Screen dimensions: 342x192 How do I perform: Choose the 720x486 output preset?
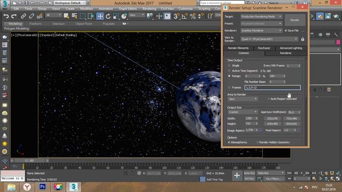292,118
